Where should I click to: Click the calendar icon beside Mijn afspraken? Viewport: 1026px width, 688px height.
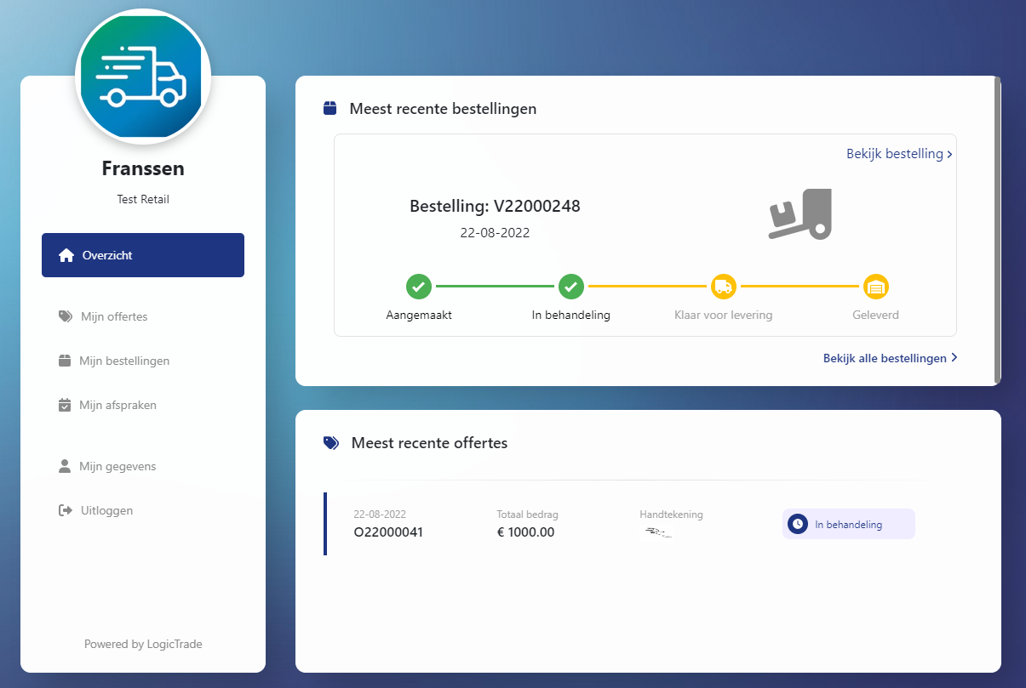pos(65,404)
